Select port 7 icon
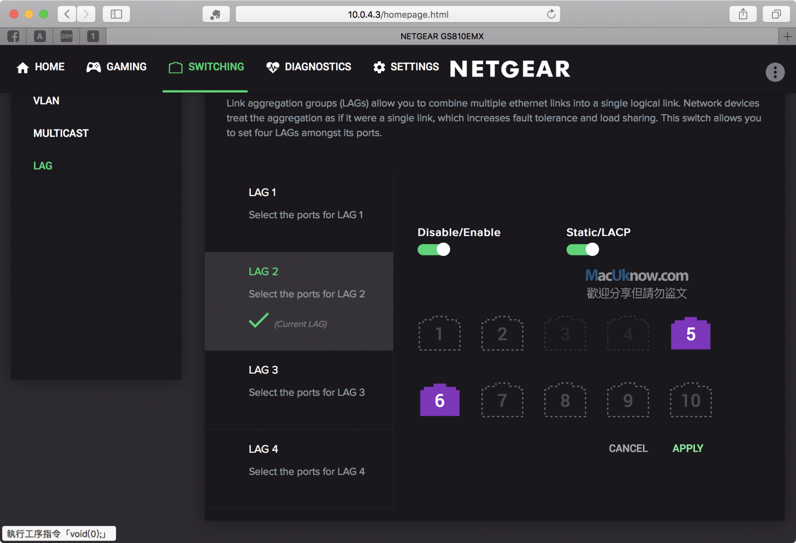796x543 pixels. click(502, 400)
